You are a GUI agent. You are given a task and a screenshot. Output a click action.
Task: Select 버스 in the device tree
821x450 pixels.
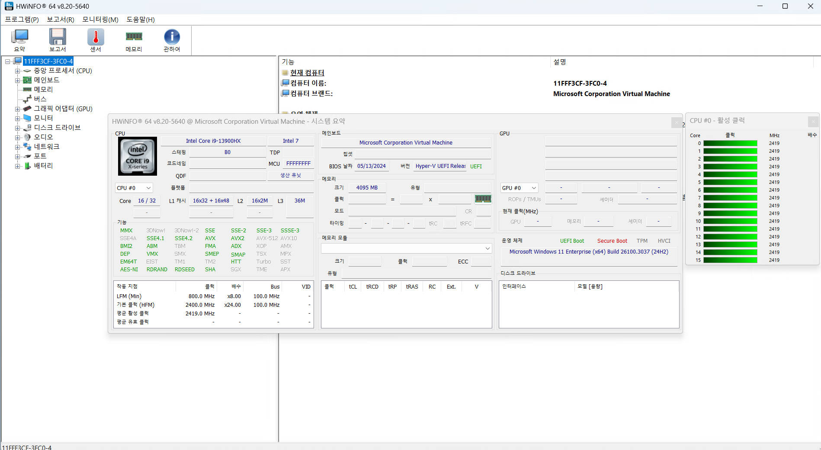click(40, 99)
